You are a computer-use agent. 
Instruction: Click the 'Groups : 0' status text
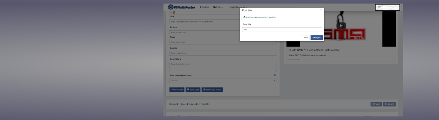click(174, 104)
